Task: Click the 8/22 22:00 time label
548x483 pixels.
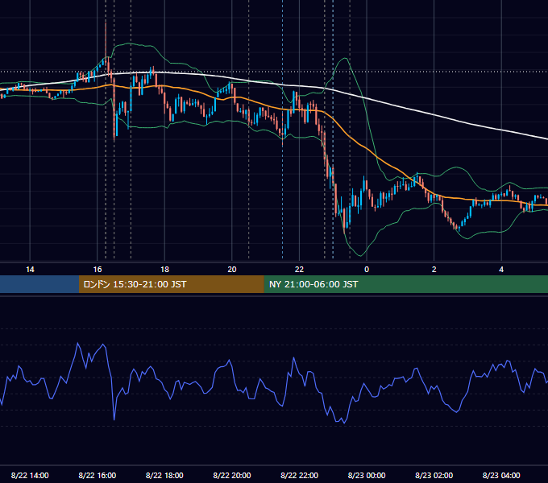Action: (299, 475)
